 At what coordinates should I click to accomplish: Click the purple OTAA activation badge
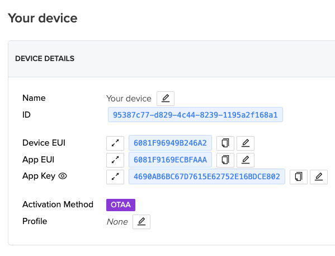(121, 205)
